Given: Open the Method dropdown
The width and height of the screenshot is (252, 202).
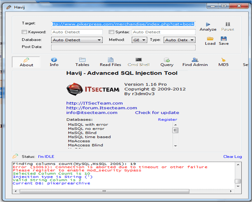Looking at the screenshot, I should (x=139, y=40).
